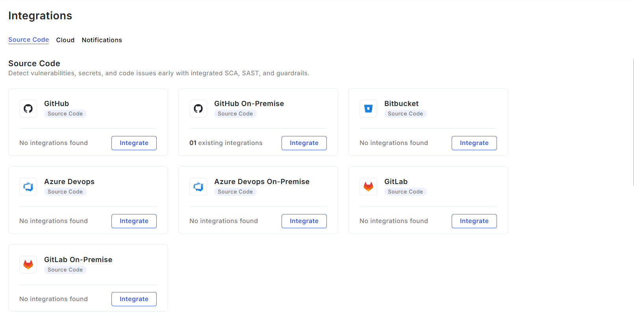The height and width of the screenshot is (322, 634).
Task: Click Integrate on the GitHub card
Action: (134, 143)
